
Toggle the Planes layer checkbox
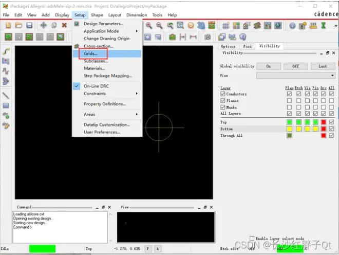coord(223,100)
